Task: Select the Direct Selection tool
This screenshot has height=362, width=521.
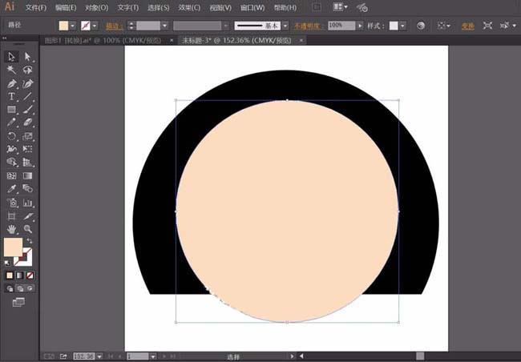Action: pos(28,57)
